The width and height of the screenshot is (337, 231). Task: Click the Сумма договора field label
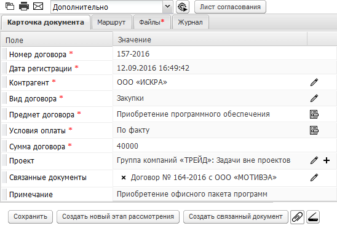pyautogui.click(x=37, y=147)
